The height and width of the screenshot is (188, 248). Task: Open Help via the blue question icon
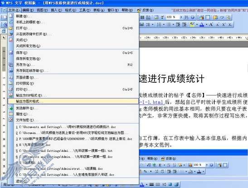point(193,17)
